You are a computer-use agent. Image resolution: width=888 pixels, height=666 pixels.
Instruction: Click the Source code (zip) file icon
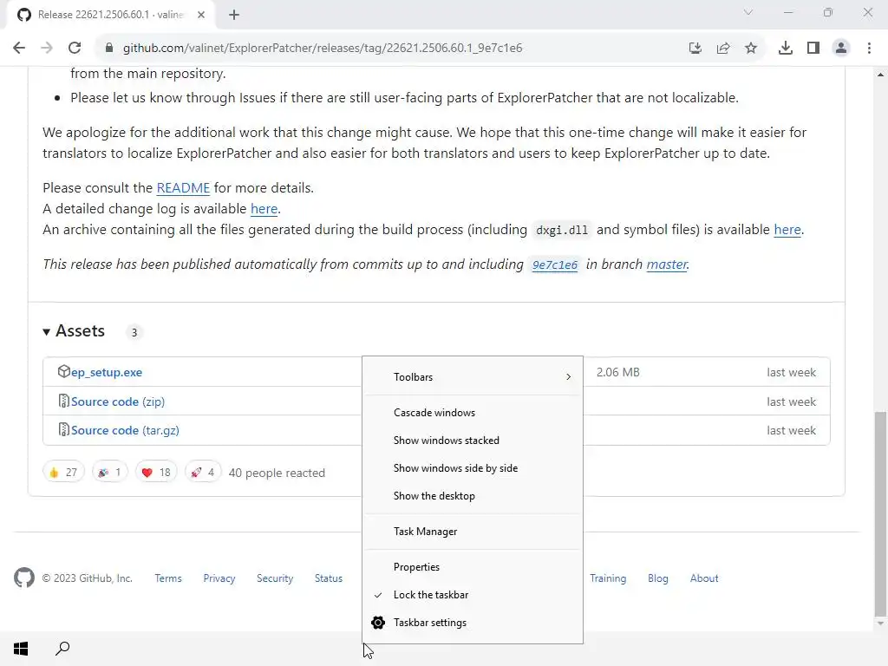point(63,401)
